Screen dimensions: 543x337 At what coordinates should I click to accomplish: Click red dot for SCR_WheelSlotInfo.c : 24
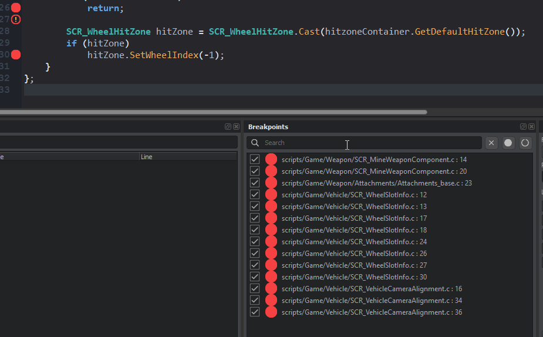point(271,241)
